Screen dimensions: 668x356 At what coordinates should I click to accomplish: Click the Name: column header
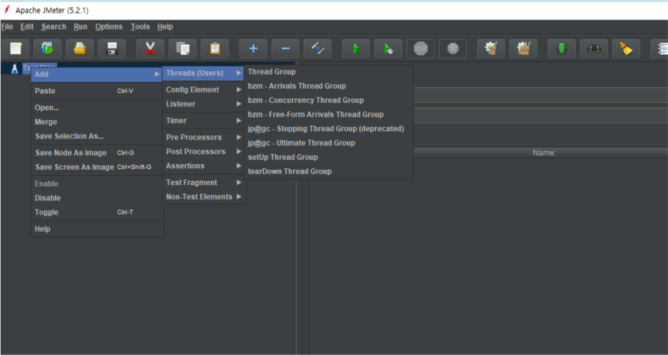click(x=544, y=153)
